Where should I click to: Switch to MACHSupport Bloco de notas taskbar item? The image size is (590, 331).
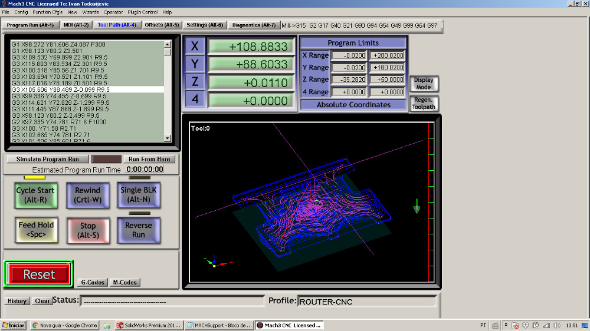click(219, 325)
